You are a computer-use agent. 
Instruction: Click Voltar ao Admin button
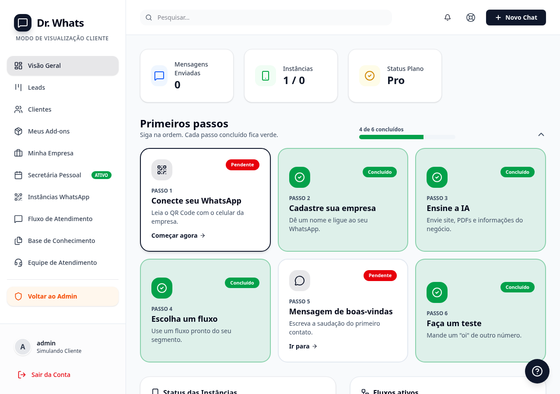63,296
